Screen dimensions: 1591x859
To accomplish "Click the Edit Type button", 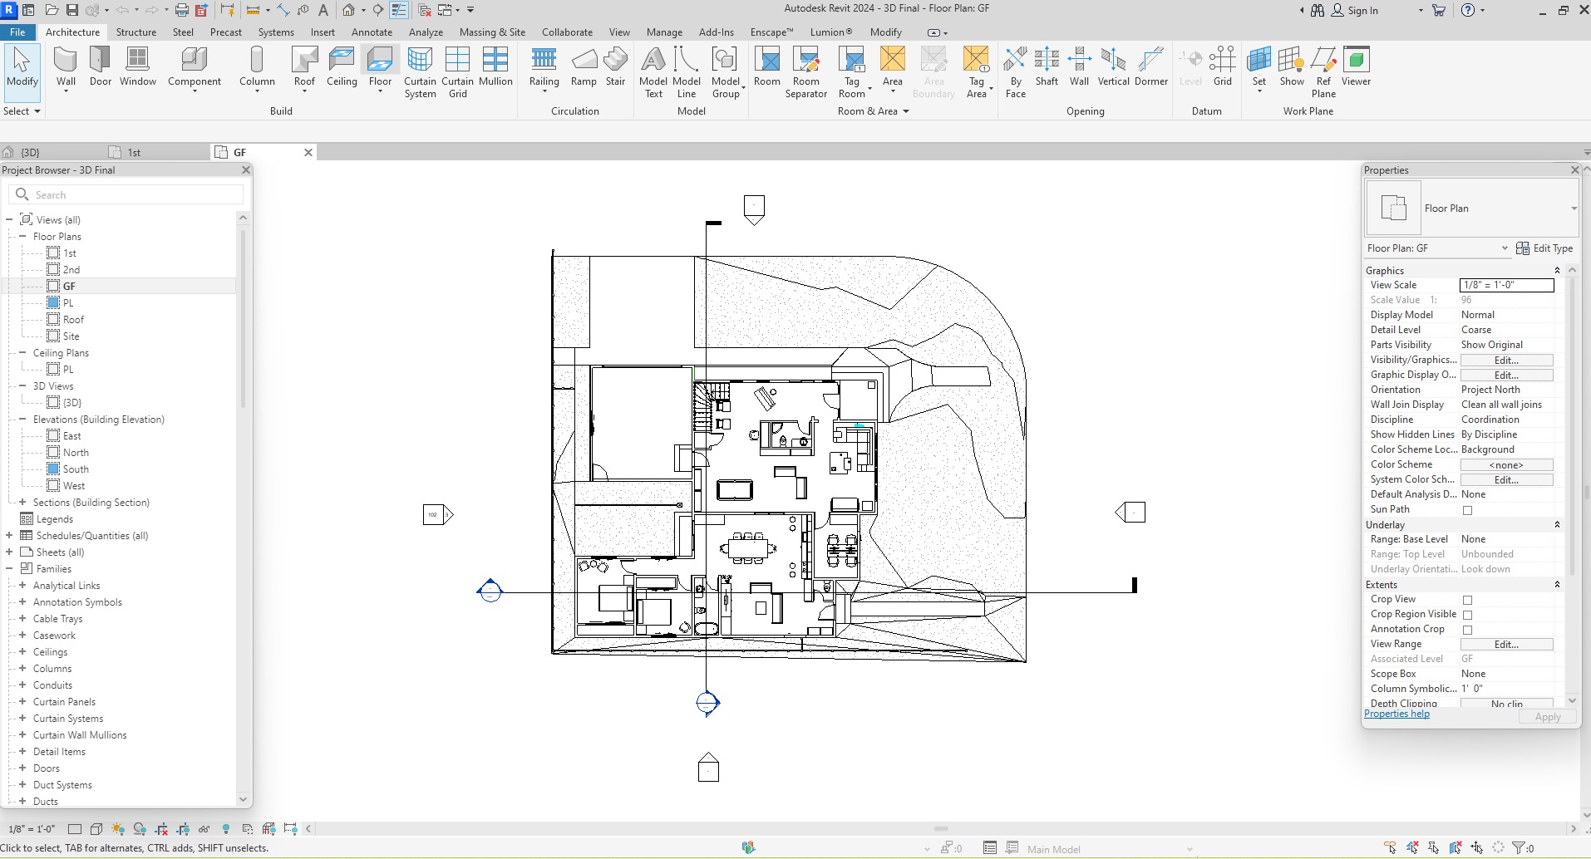I will pos(1544,248).
